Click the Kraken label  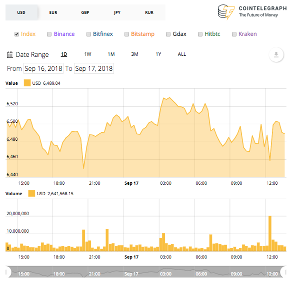(247, 34)
